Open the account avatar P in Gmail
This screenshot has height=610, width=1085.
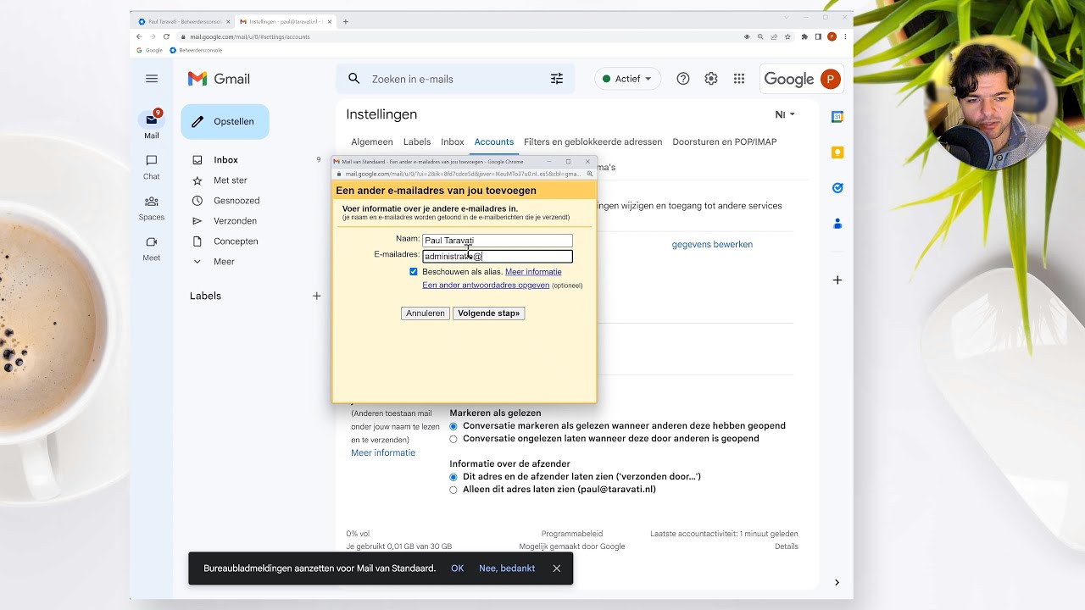click(x=831, y=79)
